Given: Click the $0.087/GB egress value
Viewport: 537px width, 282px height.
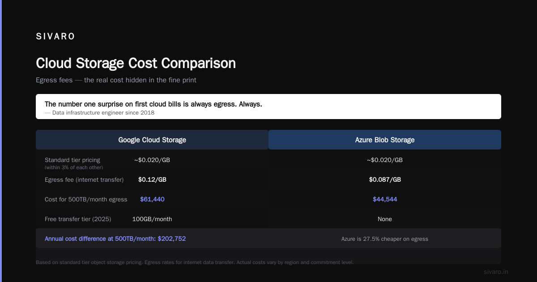Looking at the screenshot, I should (x=385, y=179).
